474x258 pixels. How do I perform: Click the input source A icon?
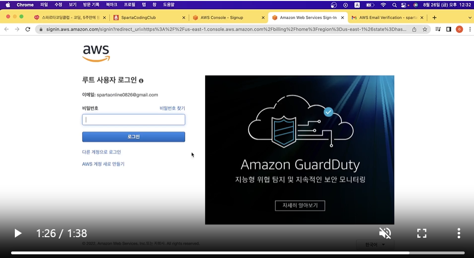click(357, 5)
